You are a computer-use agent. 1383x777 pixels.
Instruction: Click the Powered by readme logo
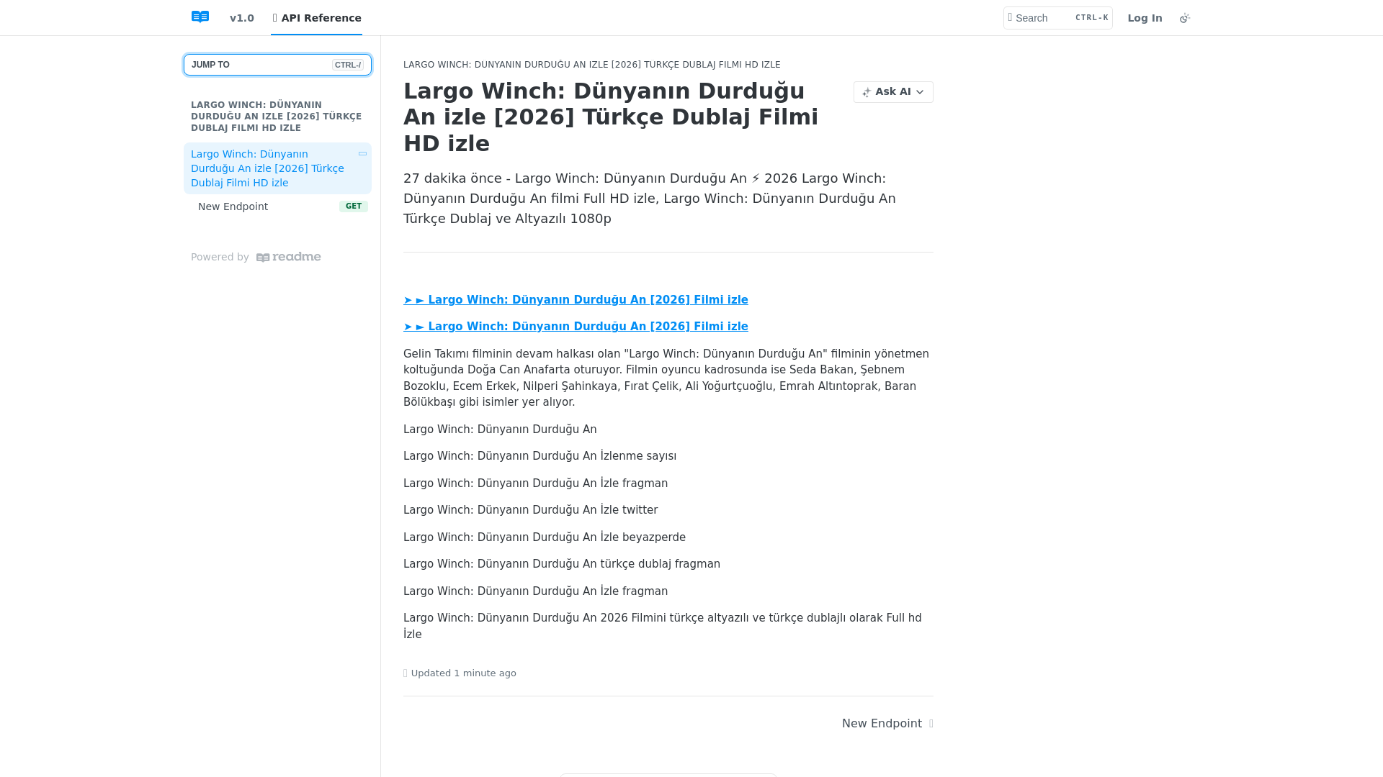pos(288,258)
